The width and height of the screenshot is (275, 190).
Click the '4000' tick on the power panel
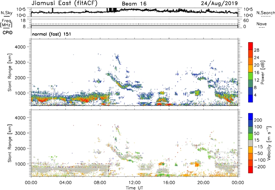20,47
